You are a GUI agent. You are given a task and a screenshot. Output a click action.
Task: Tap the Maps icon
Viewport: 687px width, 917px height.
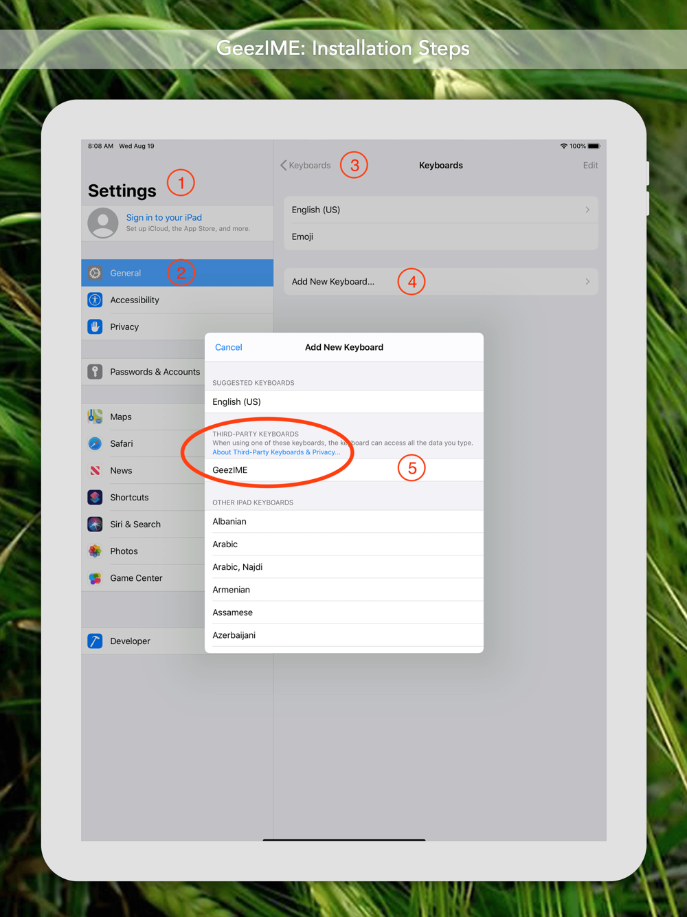coord(95,417)
